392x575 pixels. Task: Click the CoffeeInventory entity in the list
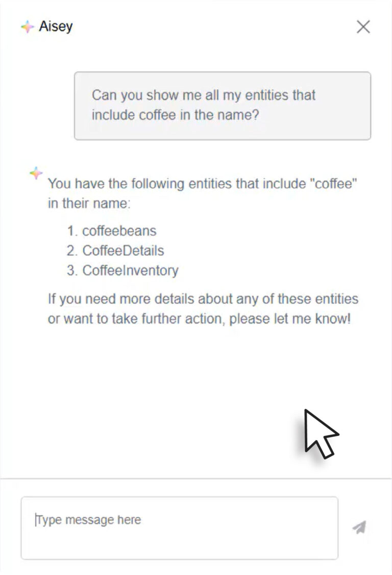(x=131, y=270)
